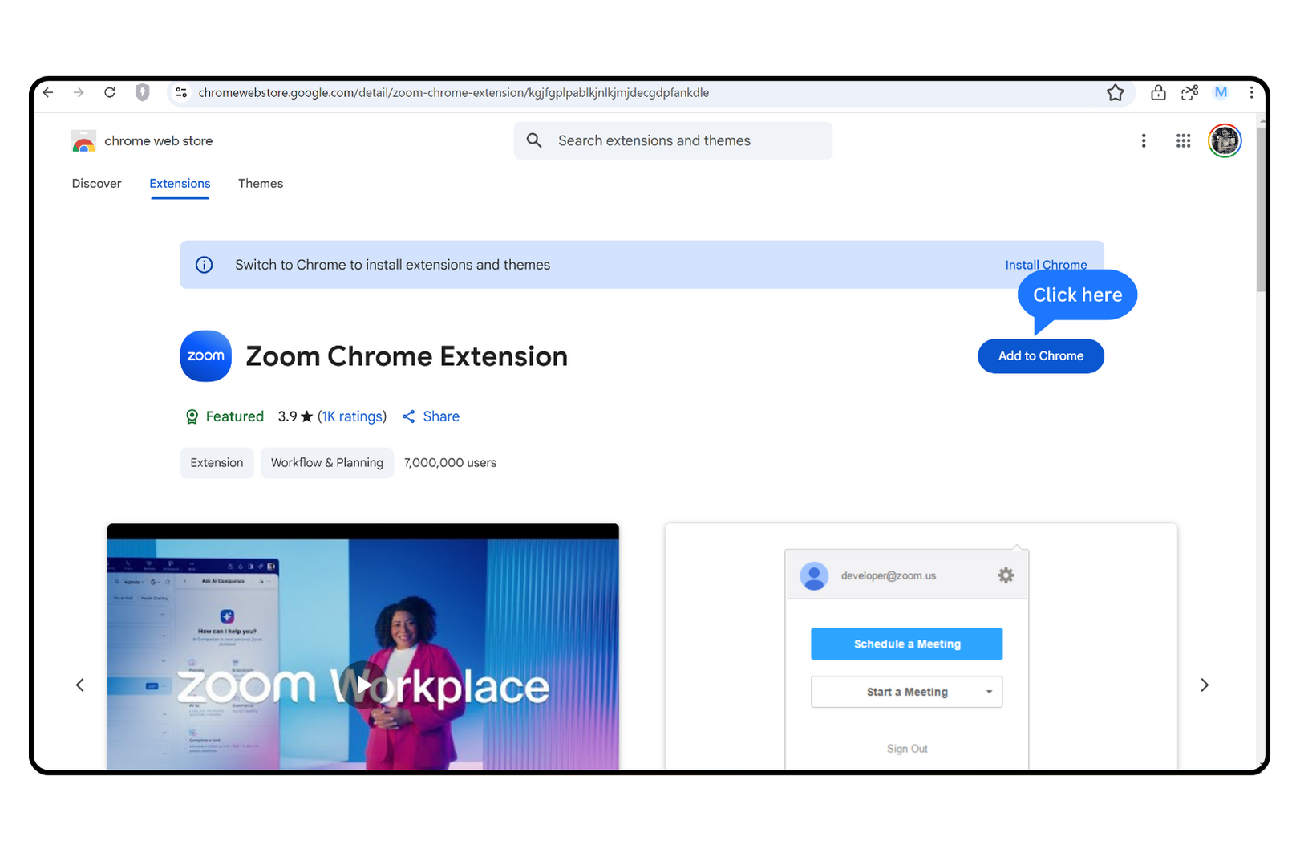Open Workflow & Planning category chip
The image size is (1300, 841).
(x=327, y=463)
